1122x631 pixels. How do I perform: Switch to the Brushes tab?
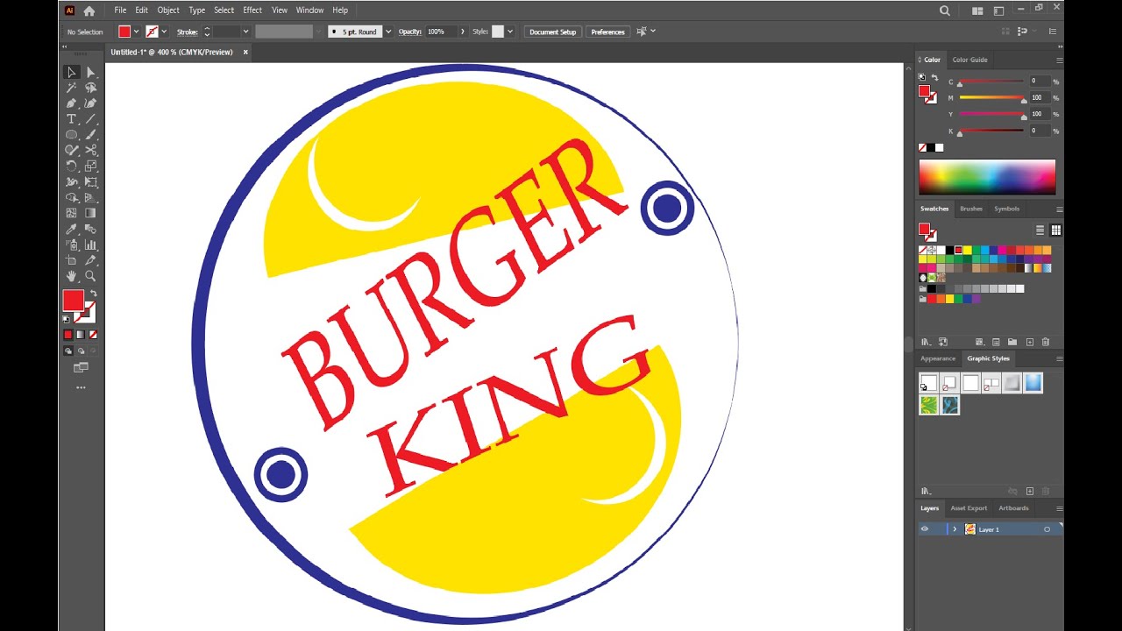pos(971,209)
